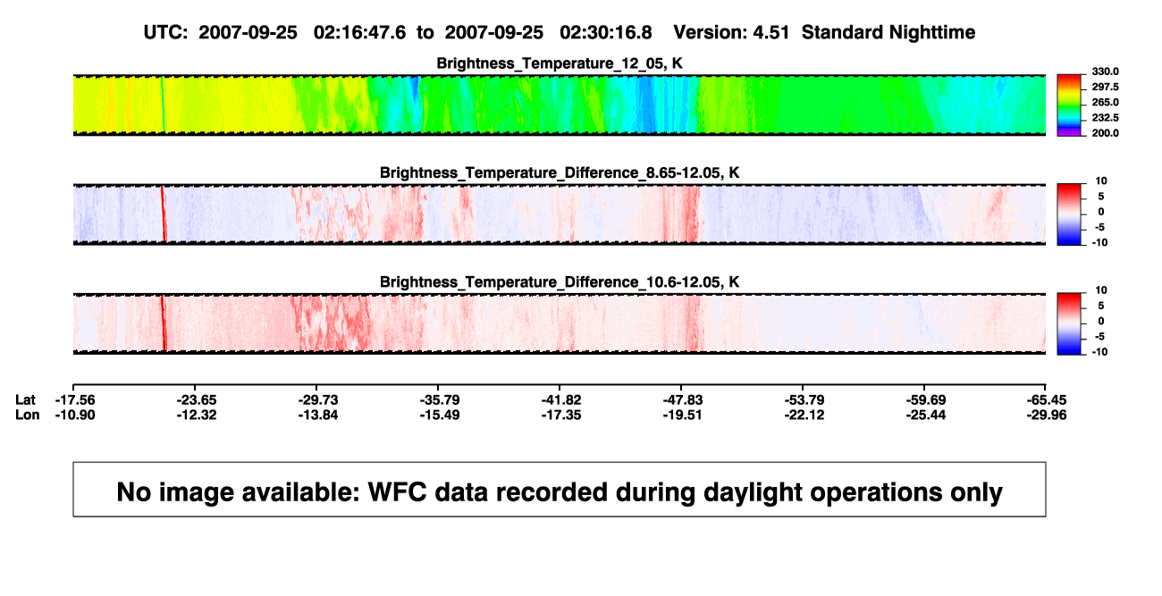The width and height of the screenshot is (1162, 596).
Task: Click the 297.5 colorbar label
Action: click(1106, 87)
